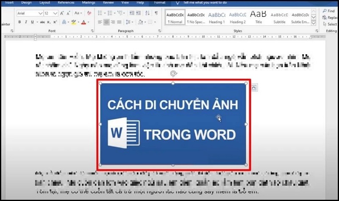Start a numbered list
This screenshot has width=339, height=201.
(110, 13)
